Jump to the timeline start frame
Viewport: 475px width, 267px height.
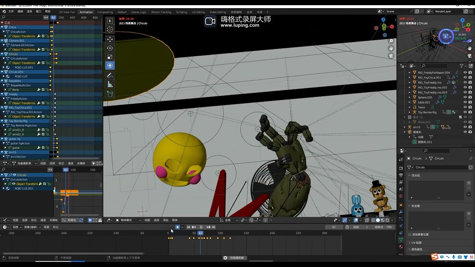pyautogui.click(x=188, y=227)
